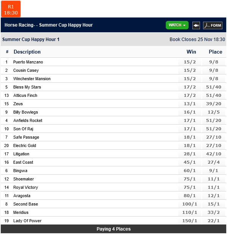This screenshot has height=234, width=227.
Task: Click the back arrow icon button
Action: (x=196, y=25)
